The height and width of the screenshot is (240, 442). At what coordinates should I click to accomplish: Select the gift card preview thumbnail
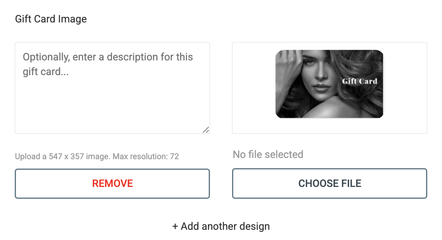329,84
